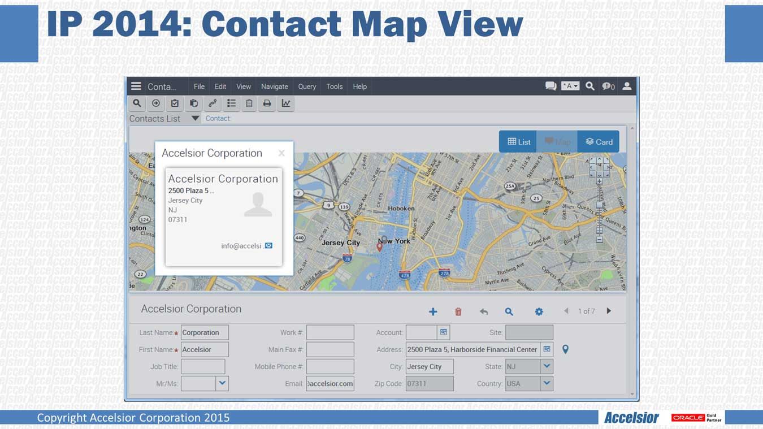Click the map pin beside Address
Viewport: 763px width, 429px height.
[565, 349]
